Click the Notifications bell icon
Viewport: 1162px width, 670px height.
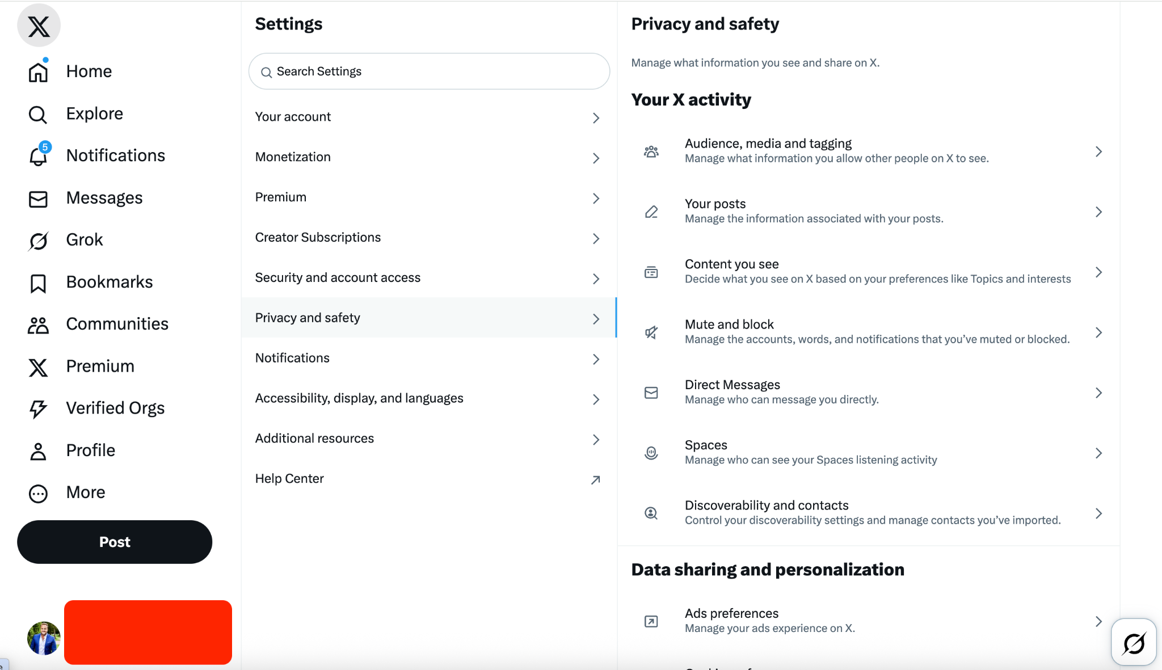(38, 156)
